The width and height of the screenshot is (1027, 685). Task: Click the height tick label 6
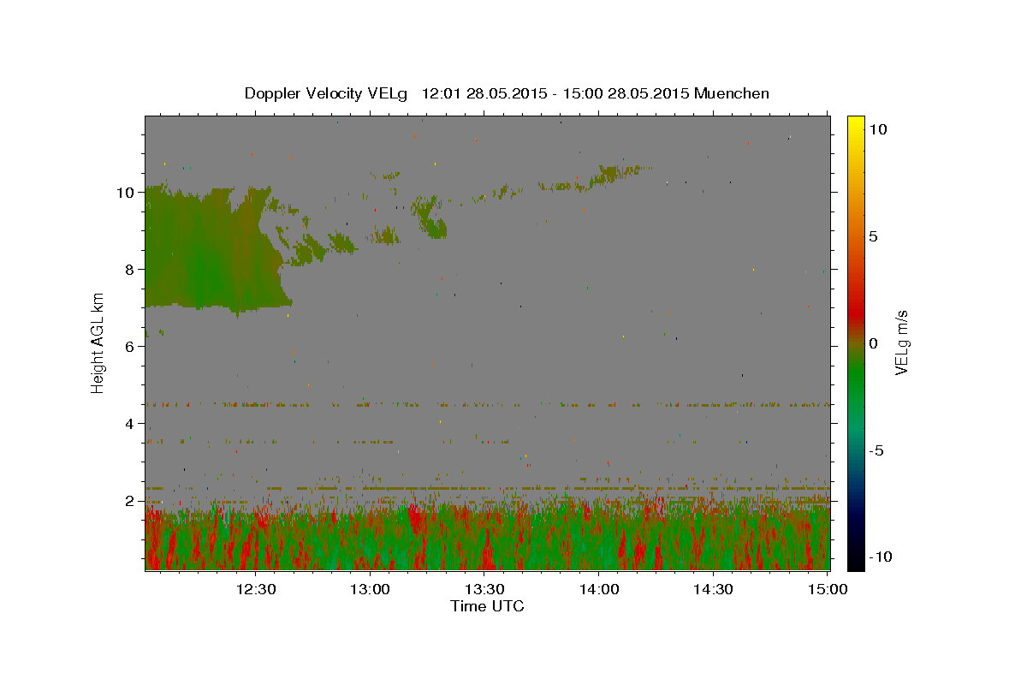(x=131, y=347)
